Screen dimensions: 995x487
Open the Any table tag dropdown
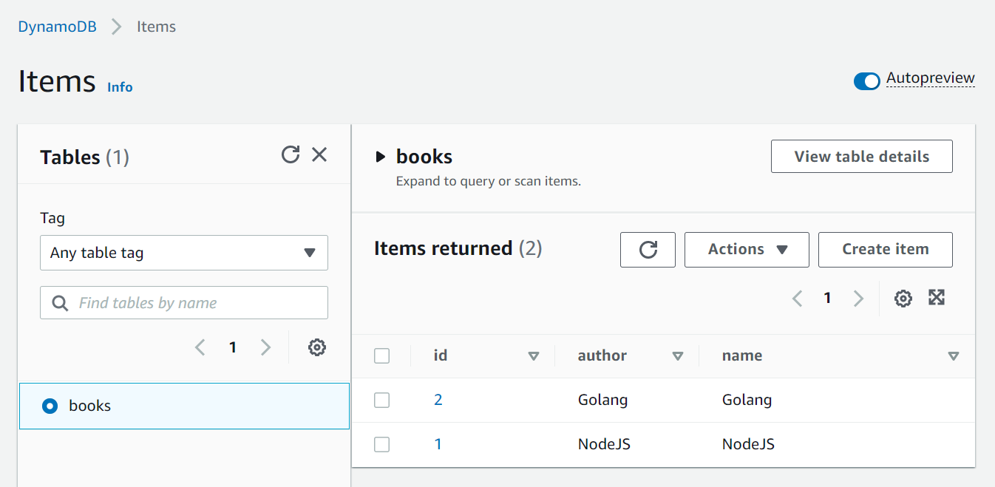pos(184,253)
